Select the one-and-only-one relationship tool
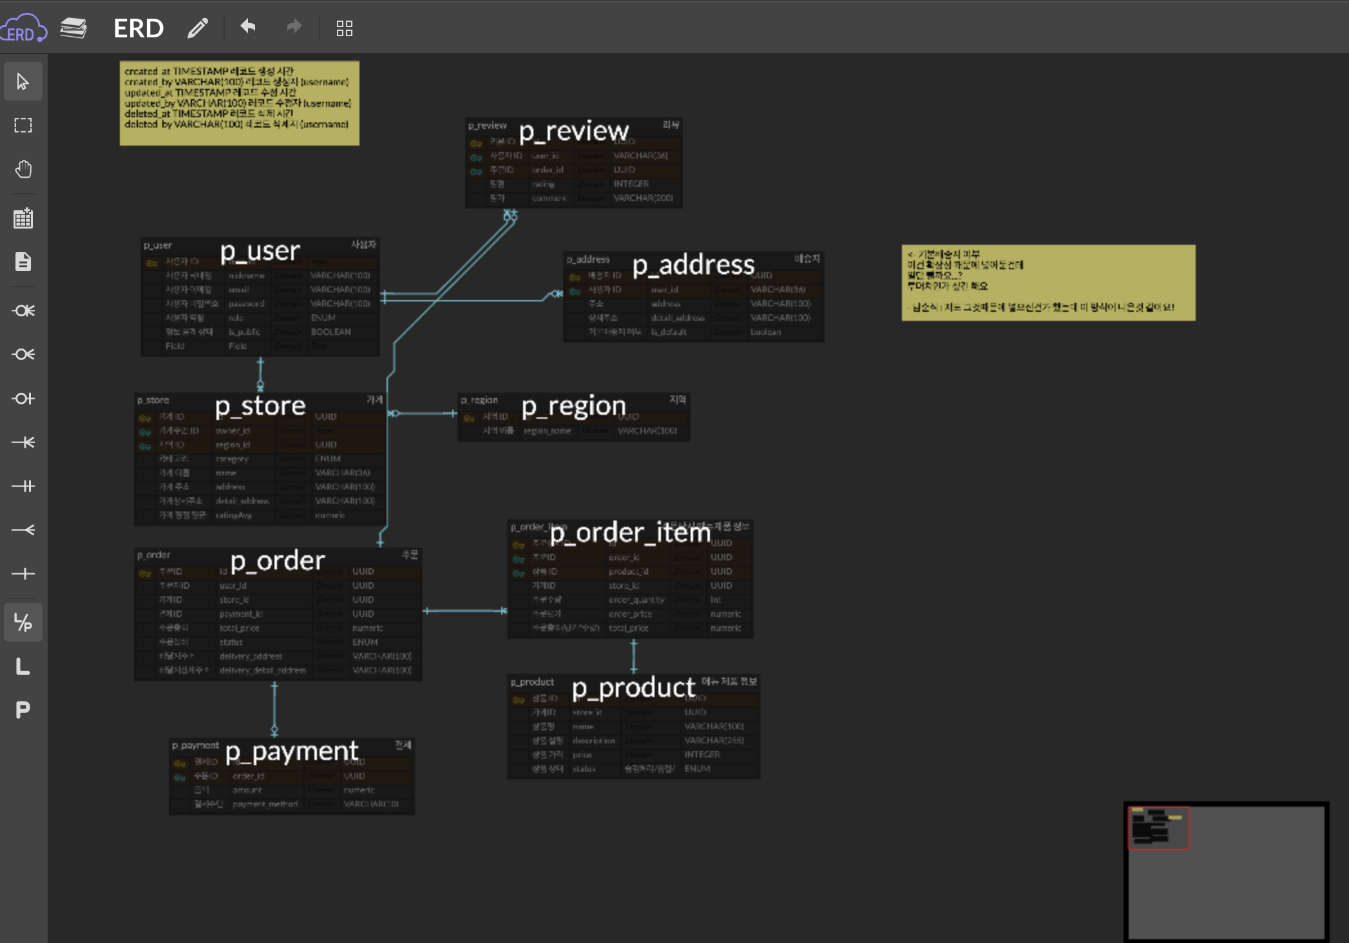 coord(23,486)
